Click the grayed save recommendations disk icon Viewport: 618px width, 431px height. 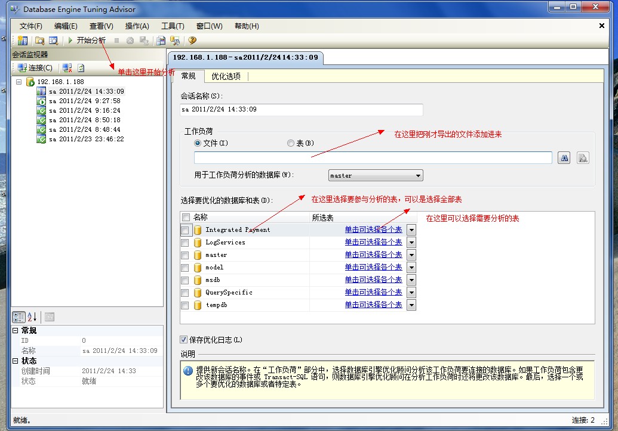pos(144,41)
